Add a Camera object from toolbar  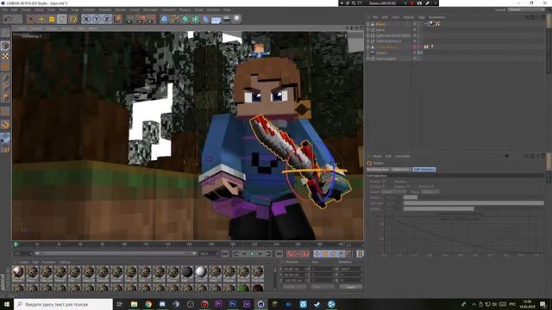coord(227,19)
